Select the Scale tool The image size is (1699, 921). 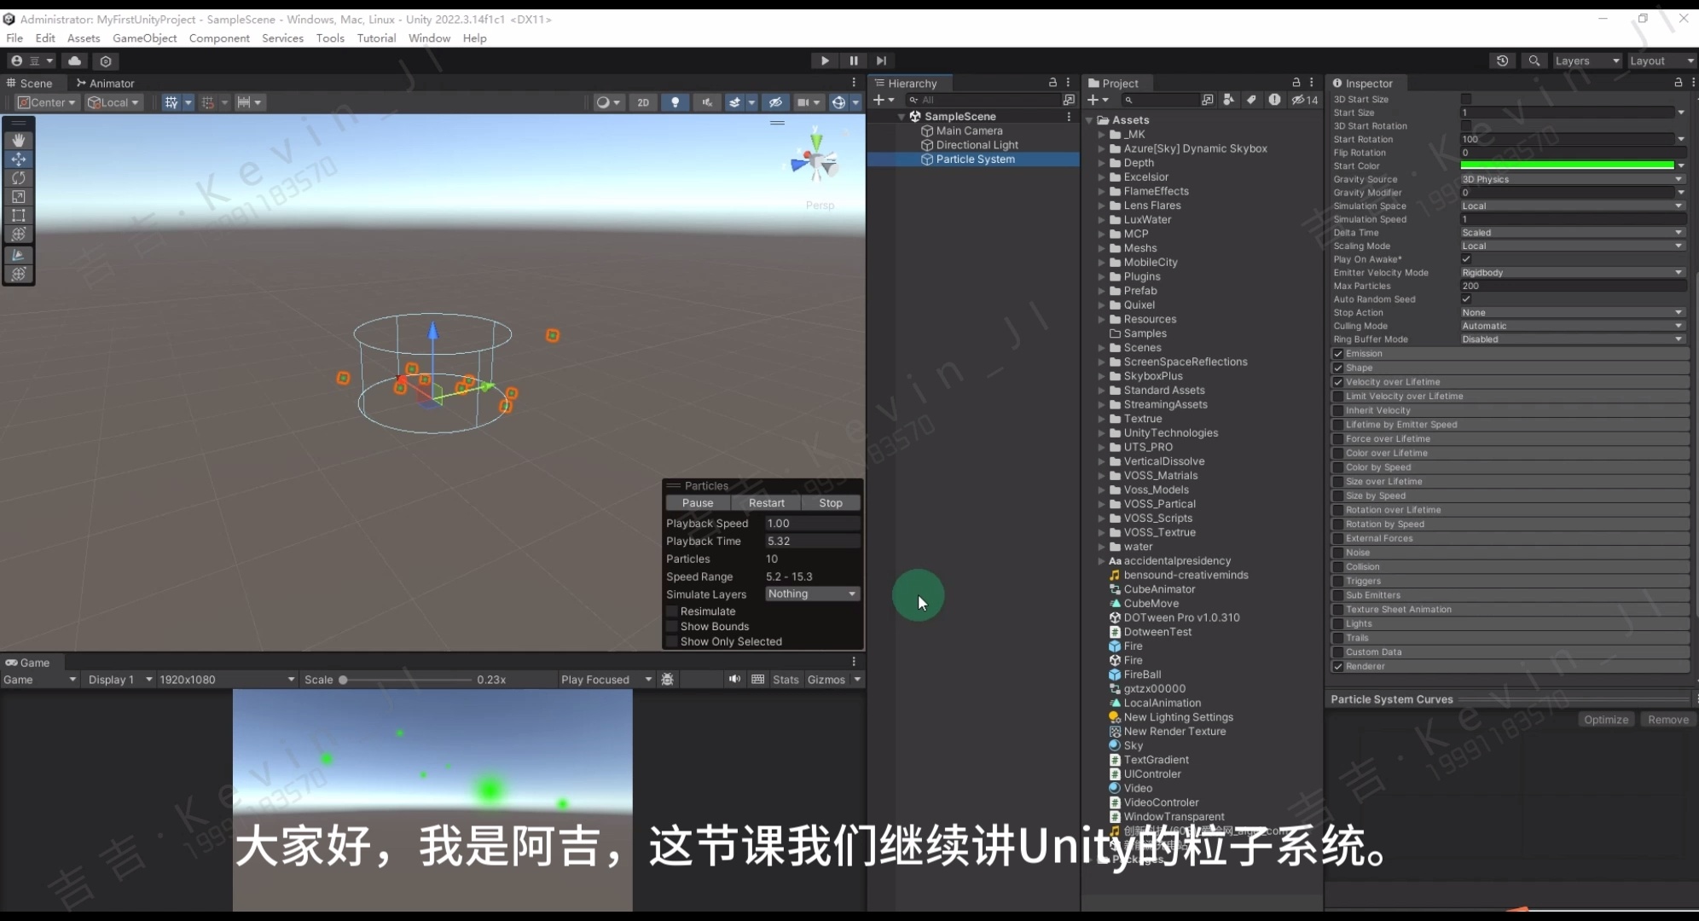pyautogui.click(x=18, y=197)
